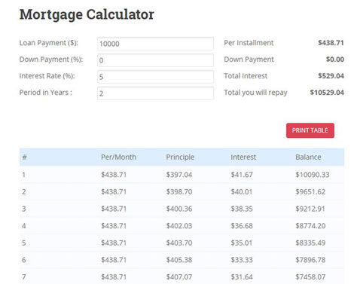
Task: Select the Mortgage Calculator heading
Action: pyautogui.click(x=87, y=14)
